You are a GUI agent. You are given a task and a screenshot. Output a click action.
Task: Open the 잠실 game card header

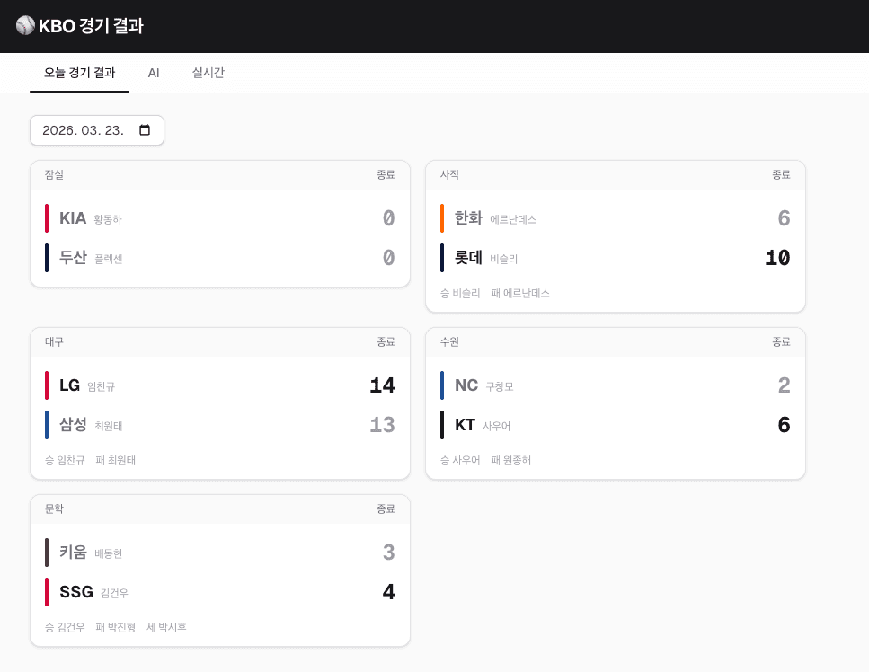coord(220,175)
